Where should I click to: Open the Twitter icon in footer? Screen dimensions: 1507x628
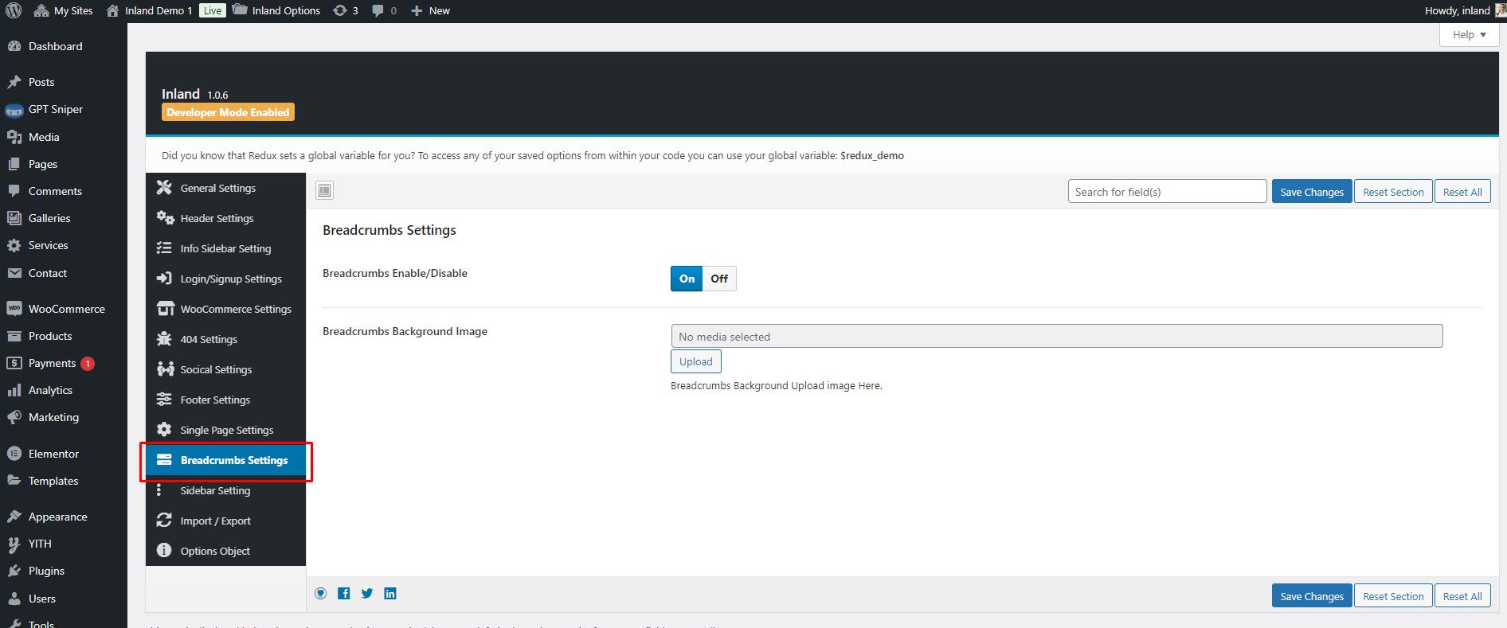tap(367, 593)
